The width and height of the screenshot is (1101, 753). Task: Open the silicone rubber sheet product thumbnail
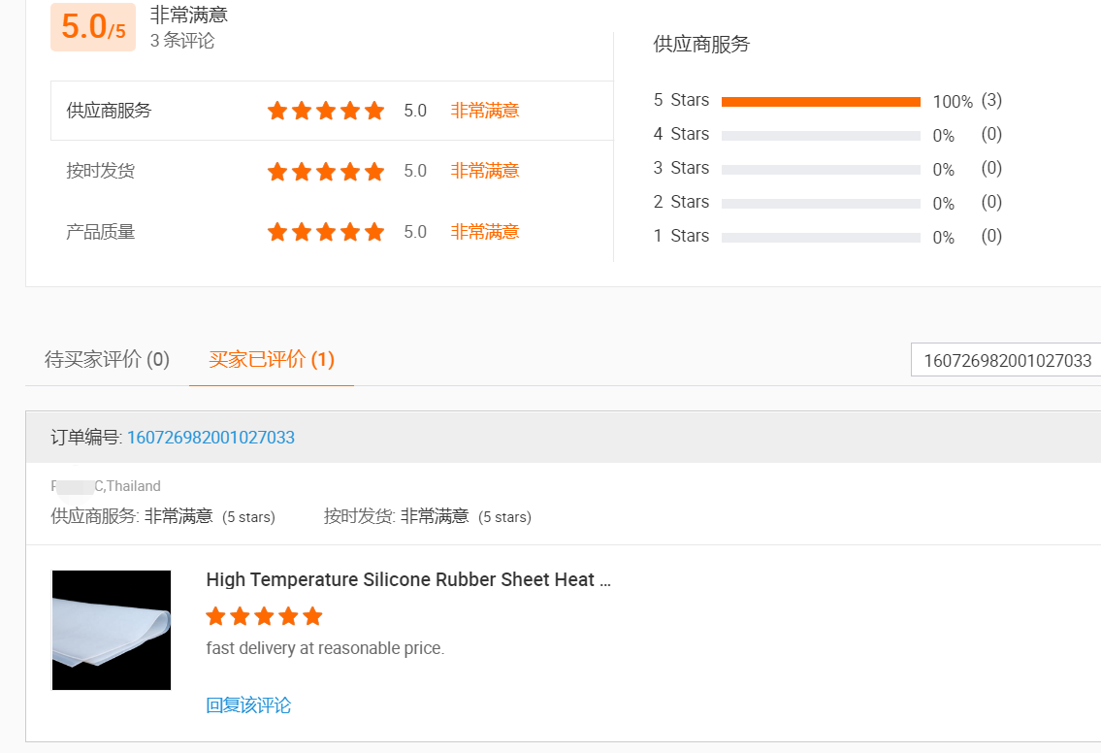[112, 630]
